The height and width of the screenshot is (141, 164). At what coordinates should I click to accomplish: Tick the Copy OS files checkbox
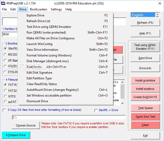pyautogui.click(x=4, y=110)
